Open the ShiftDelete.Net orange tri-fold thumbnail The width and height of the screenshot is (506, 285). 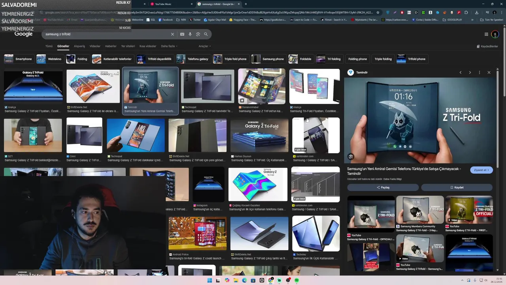pyautogui.click(x=93, y=86)
